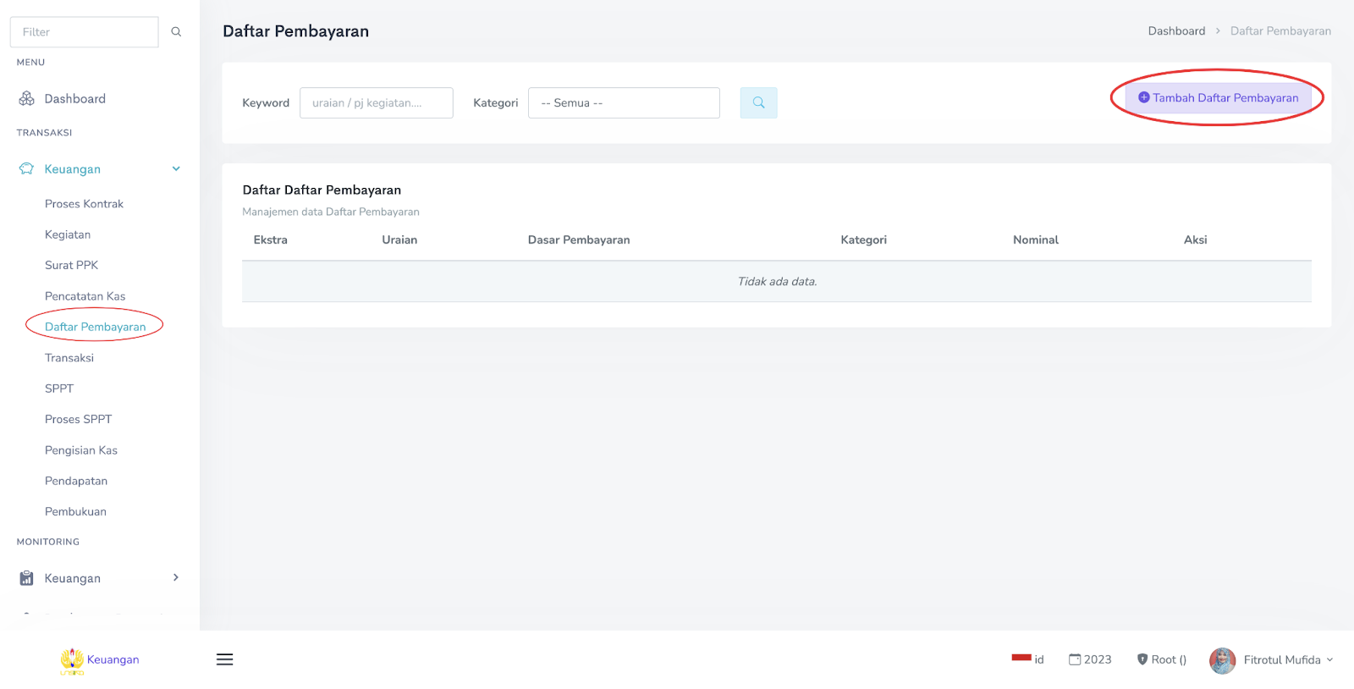Viewport: 1354px width, 689px height.
Task: Click the hamburger menu icon in footer
Action: pos(224,659)
